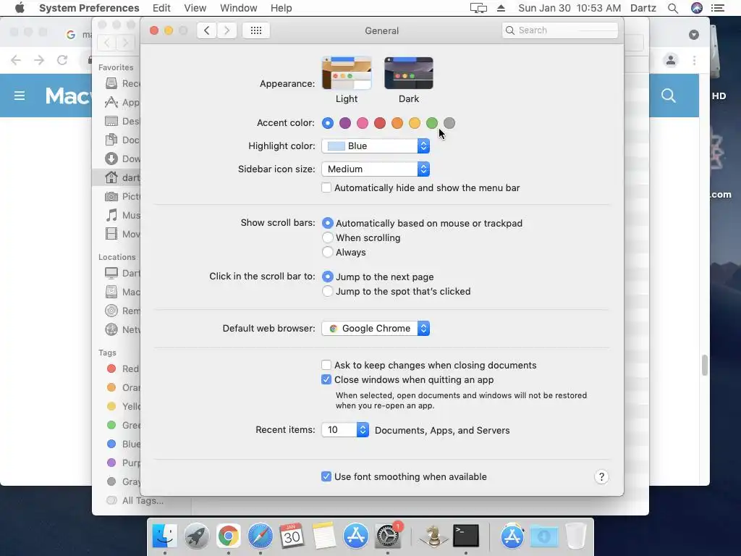
Task: Click the Chrome down-arrow dropdown button
Action: 694,35
